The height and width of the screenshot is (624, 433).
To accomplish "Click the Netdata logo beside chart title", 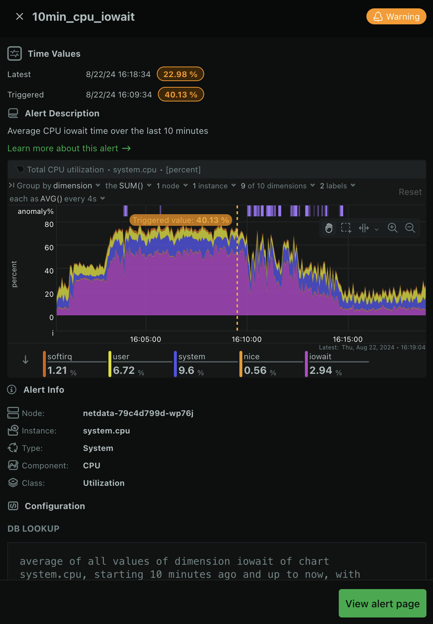I will point(20,169).
